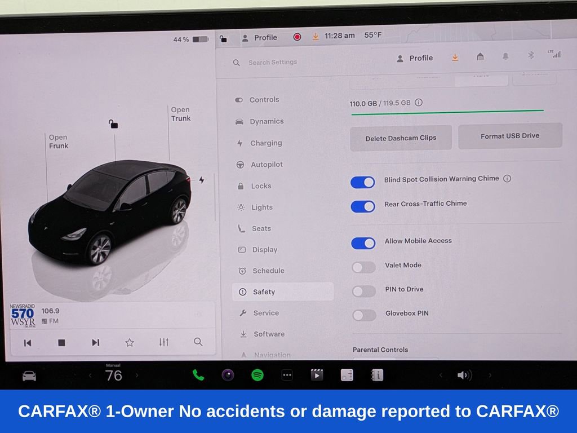Enable Glovebox PIN

[x=365, y=315]
